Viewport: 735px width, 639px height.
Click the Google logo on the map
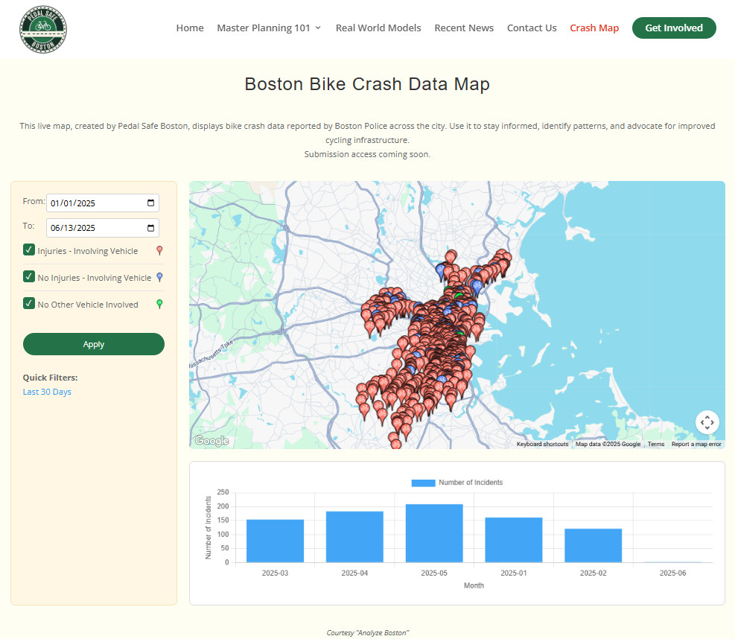click(x=212, y=441)
